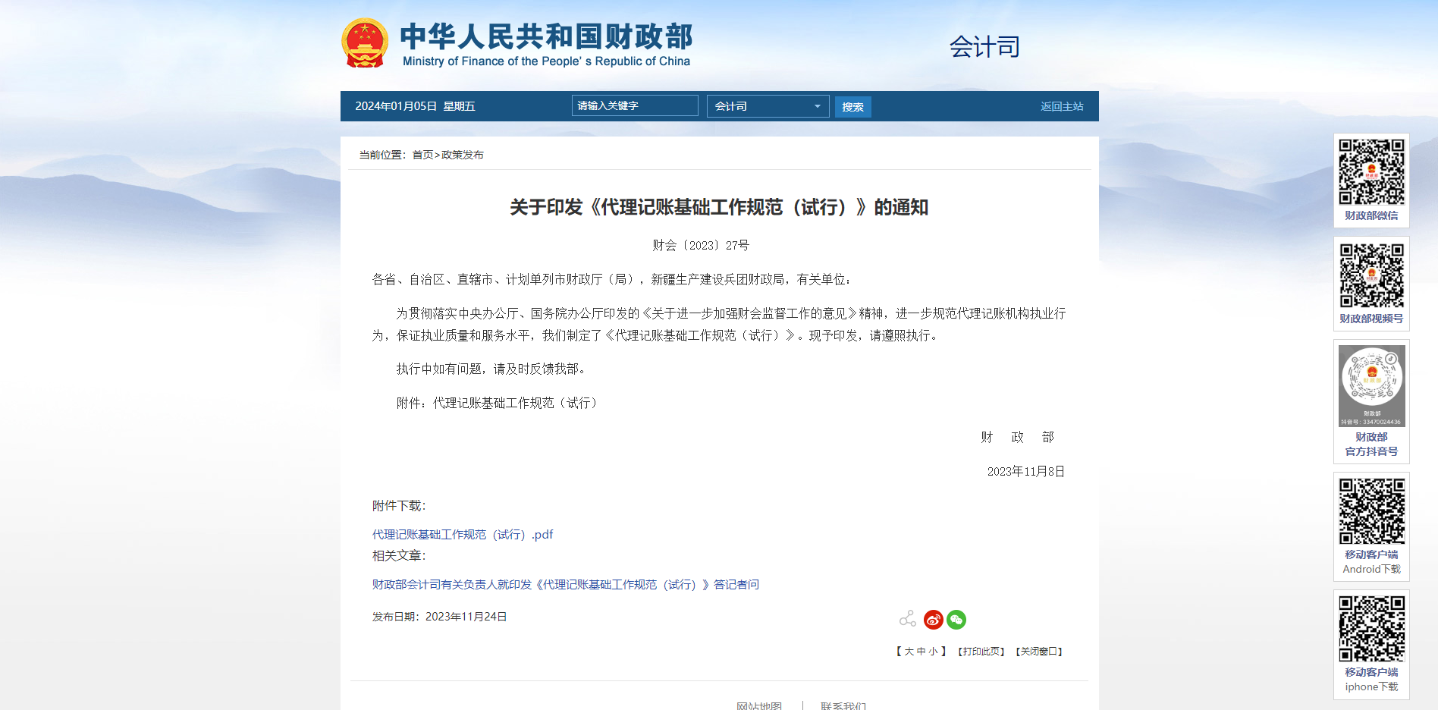
Task: Share the article to Weibo
Action: pyautogui.click(x=934, y=620)
